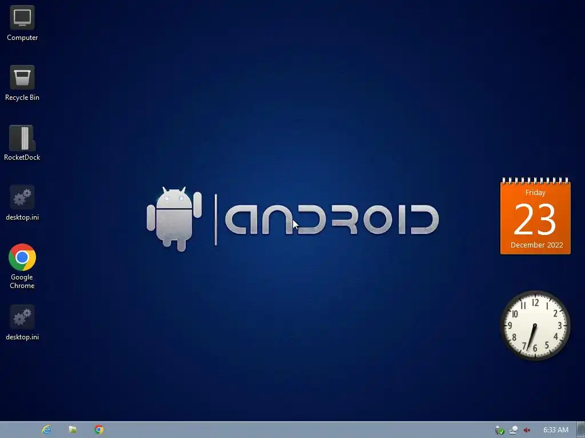Open the file explorer taskbar icon
Viewport: 585px width, 438px height.
click(x=73, y=429)
